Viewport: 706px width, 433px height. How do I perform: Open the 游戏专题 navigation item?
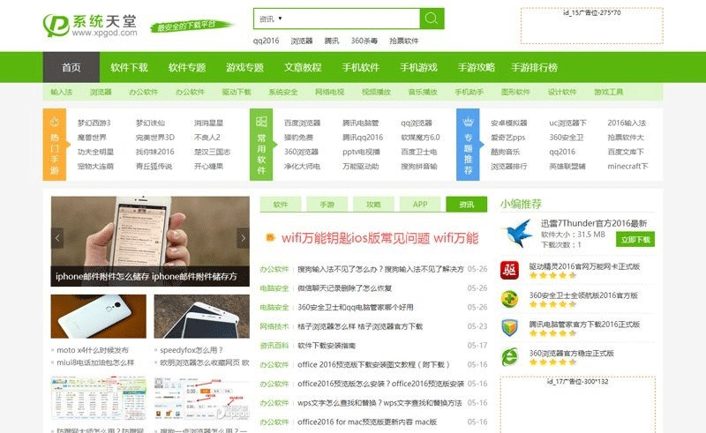pos(244,68)
